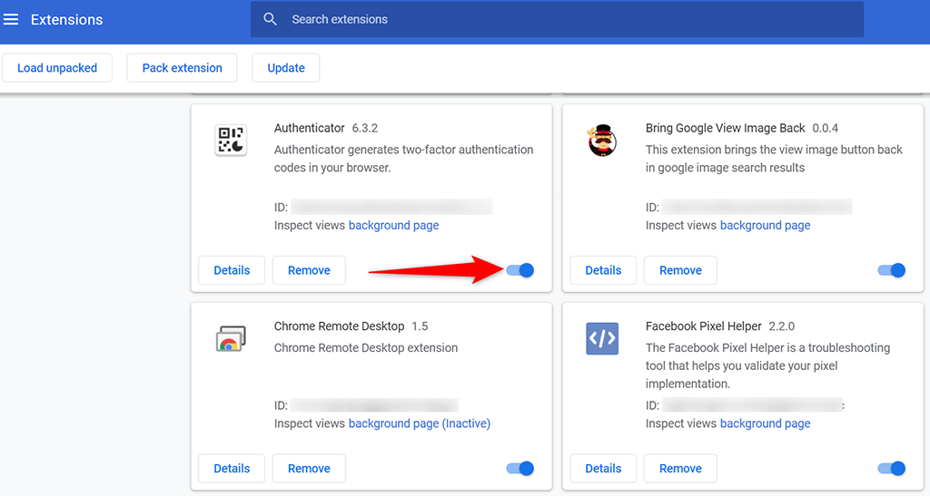This screenshot has width=930, height=496.
Task: Click the Authenticator QR code icon
Action: (231, 141)
